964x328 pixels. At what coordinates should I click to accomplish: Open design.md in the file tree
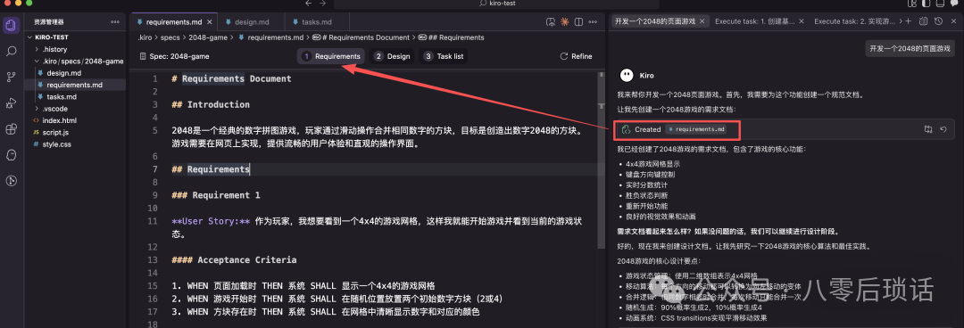click(x=63, y=73)
